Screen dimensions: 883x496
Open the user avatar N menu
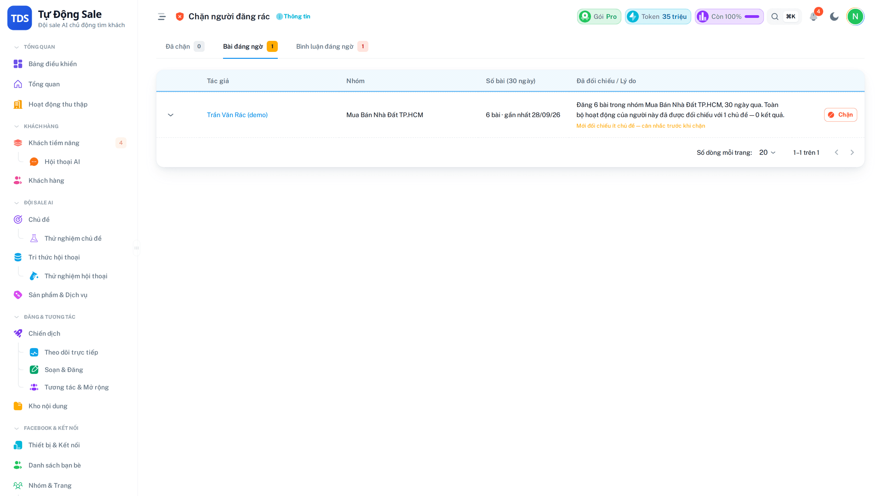point(855,17)
